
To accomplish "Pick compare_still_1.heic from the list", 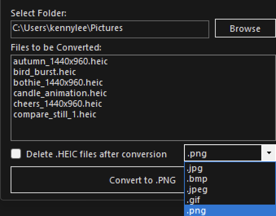I will pyautogui.click(x=55, y=115).
